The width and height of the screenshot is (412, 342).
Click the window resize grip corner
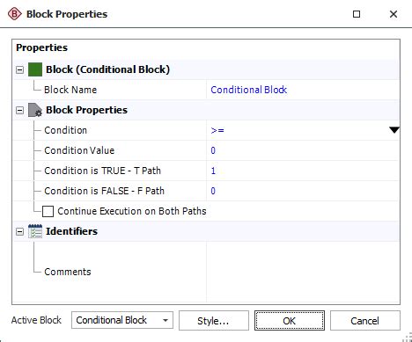[407, 338]
